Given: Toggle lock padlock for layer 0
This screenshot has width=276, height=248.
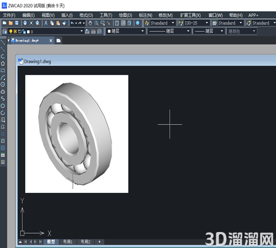Looking at the screenshot, I should 24,31.
